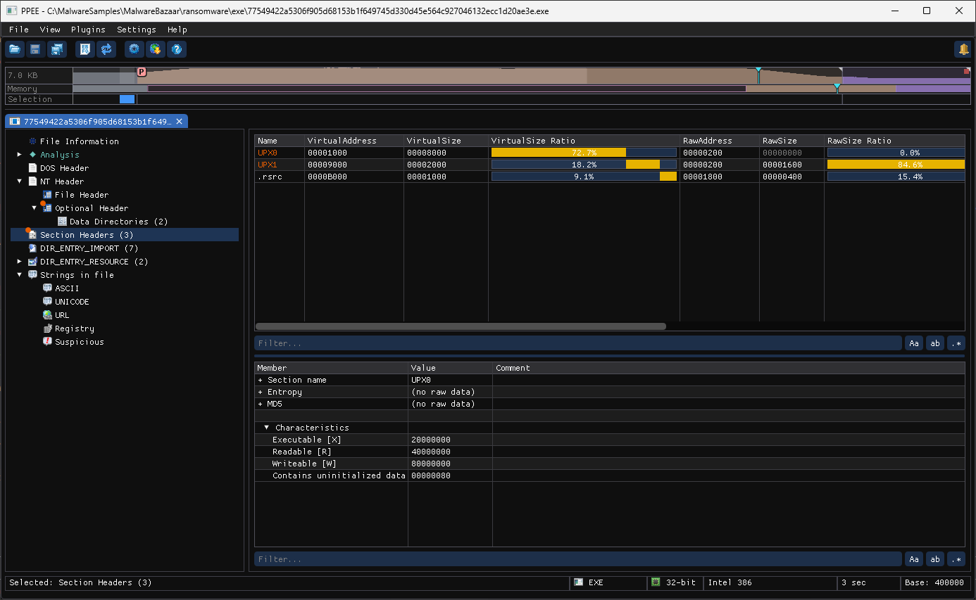The width and height of the screenshot is (976, 600).
Task: Click the File Information snowflake icon
Action: (x=32, y=141)
